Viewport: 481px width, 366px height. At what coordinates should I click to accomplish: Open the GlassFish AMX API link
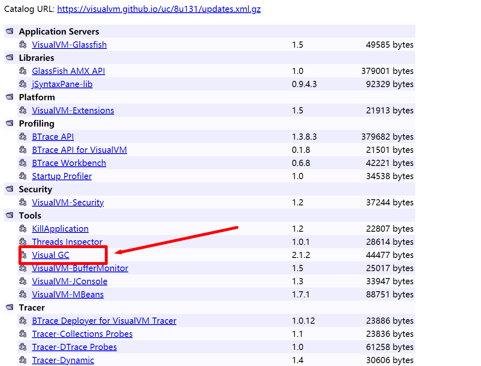[68, 71]
